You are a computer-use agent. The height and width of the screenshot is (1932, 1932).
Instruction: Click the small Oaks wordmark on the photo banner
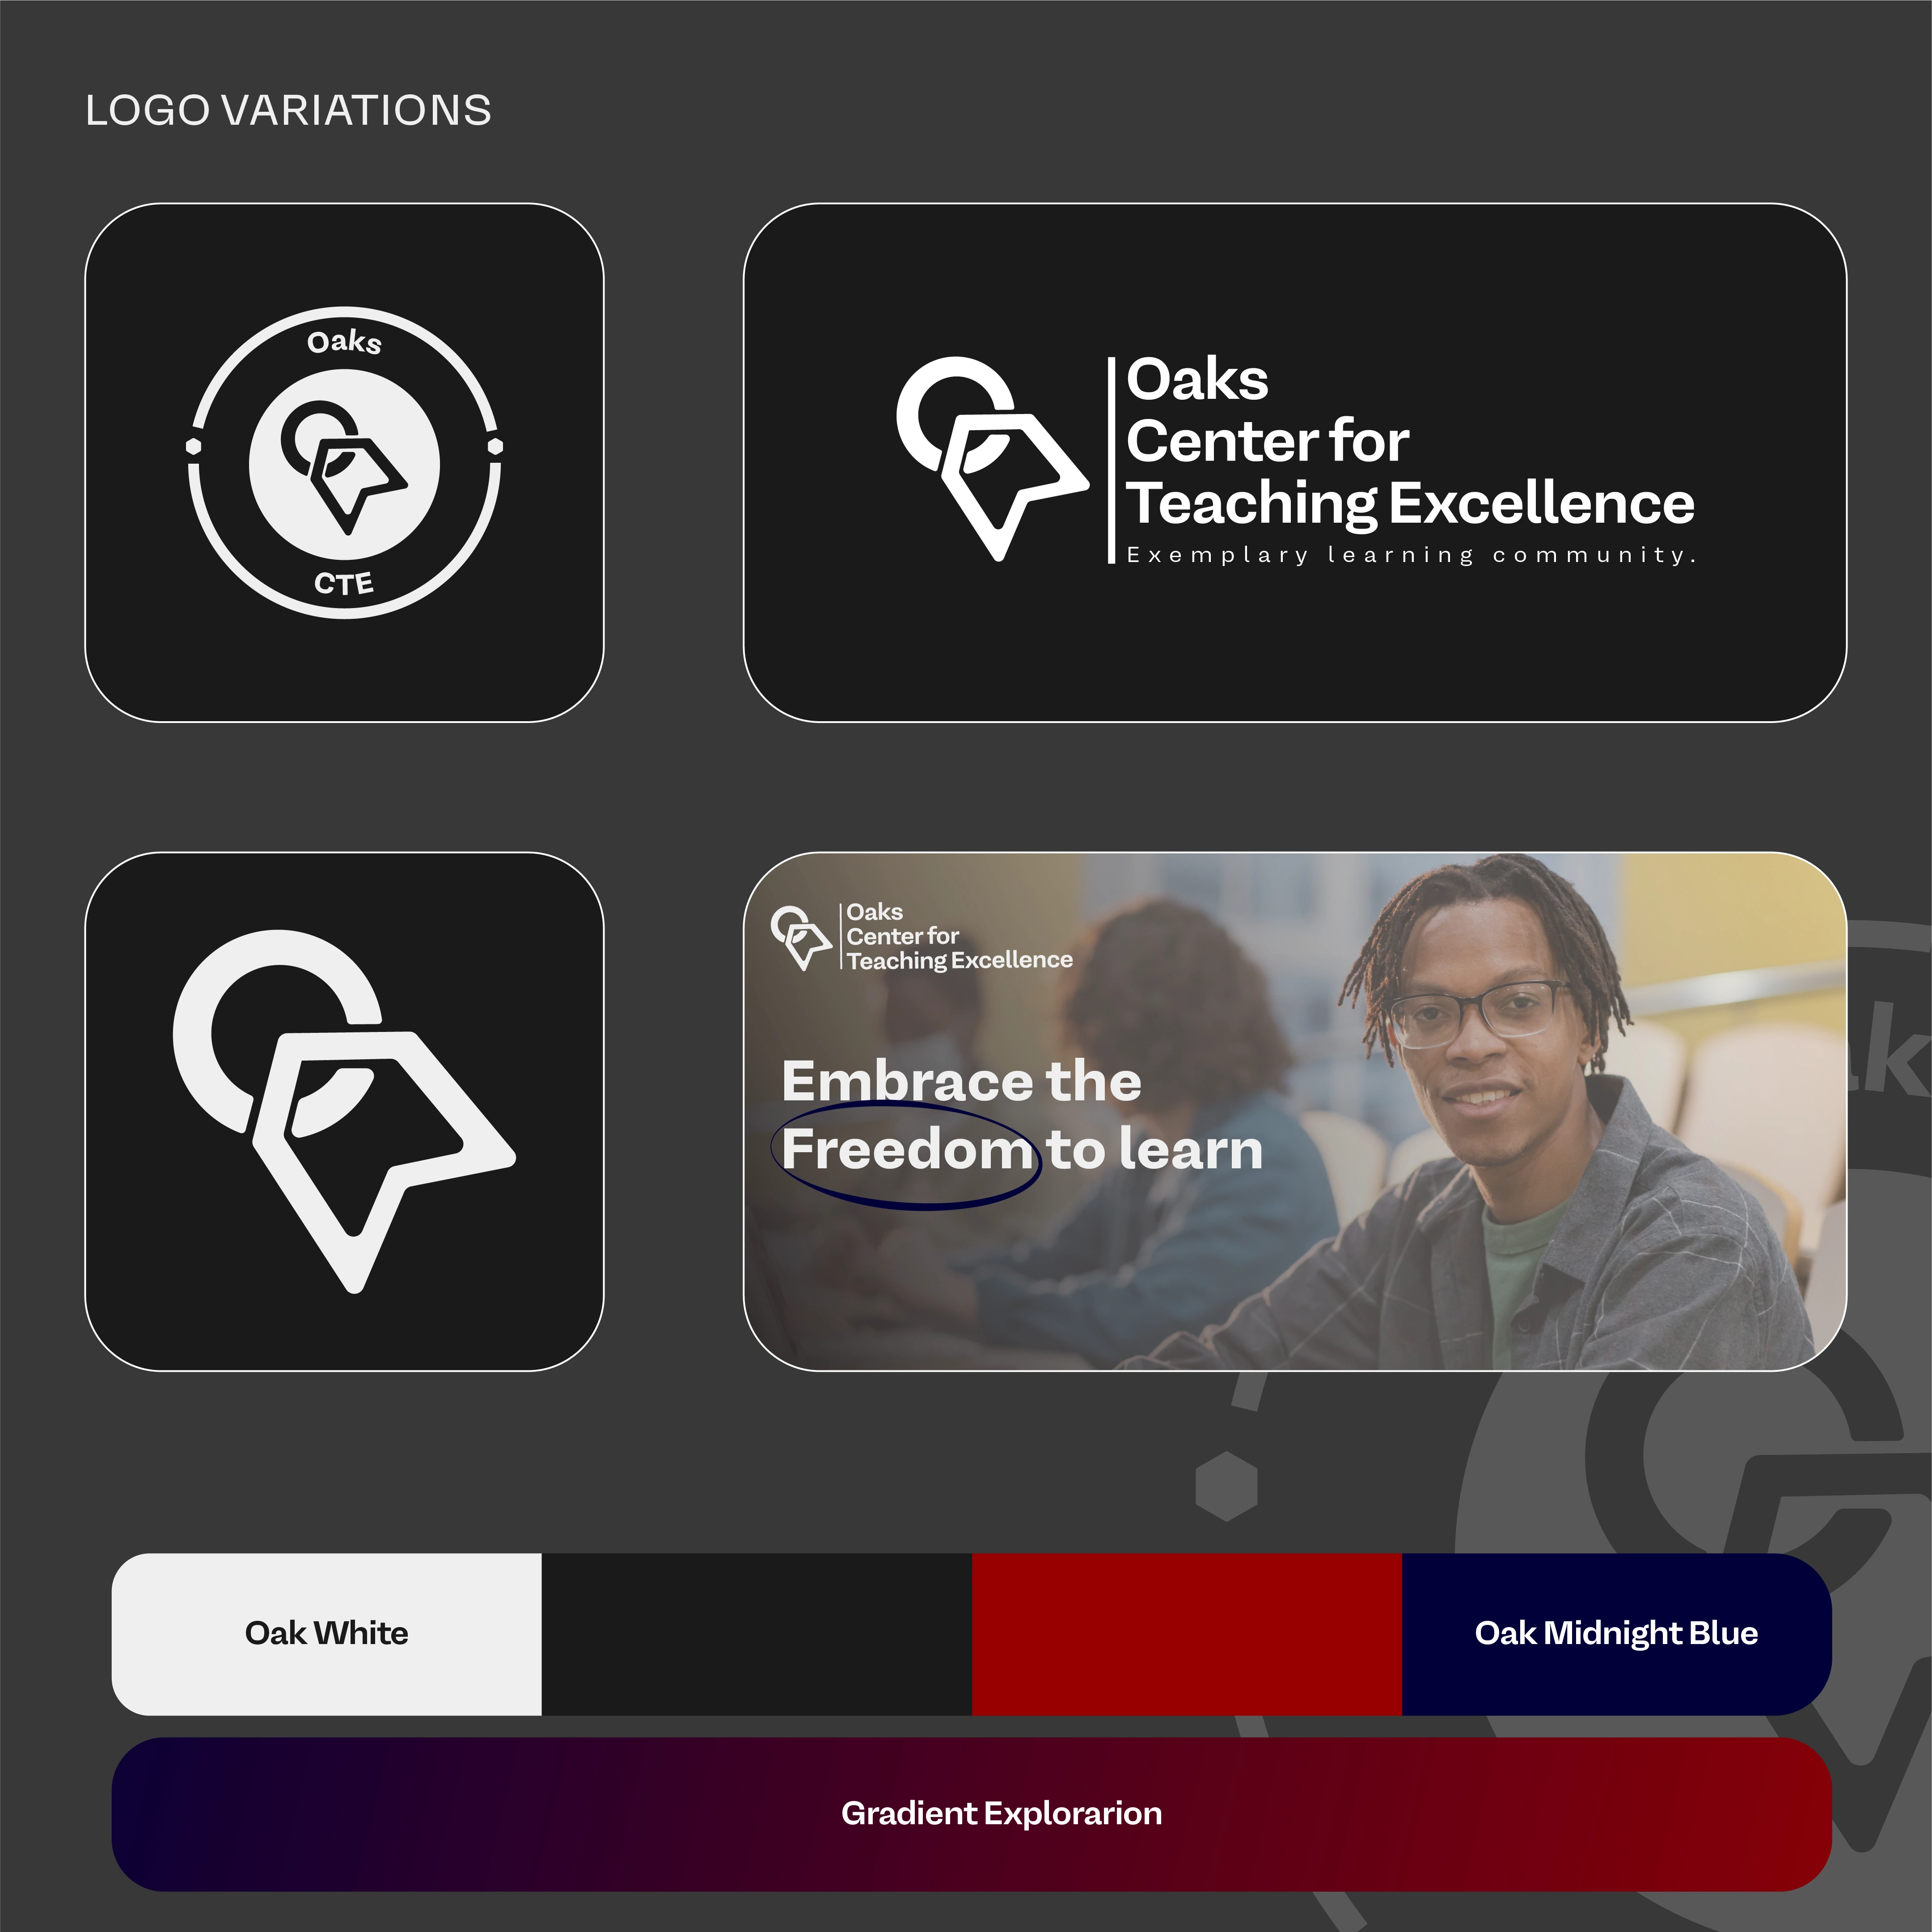(x=959, y=937)
